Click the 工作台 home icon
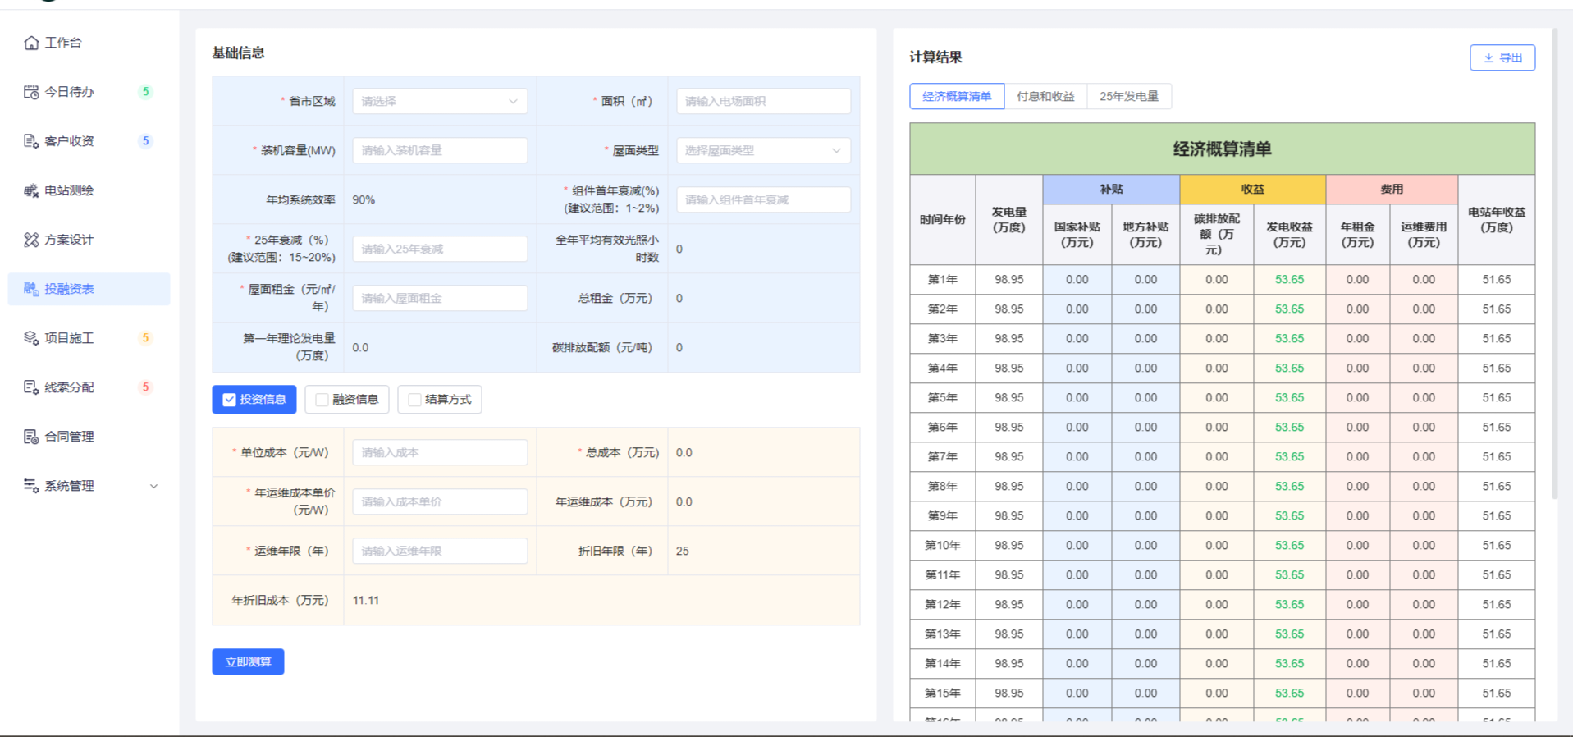The width and height of the screenshot is (1573, 737). pyautogui.click(x=31, y=43)
